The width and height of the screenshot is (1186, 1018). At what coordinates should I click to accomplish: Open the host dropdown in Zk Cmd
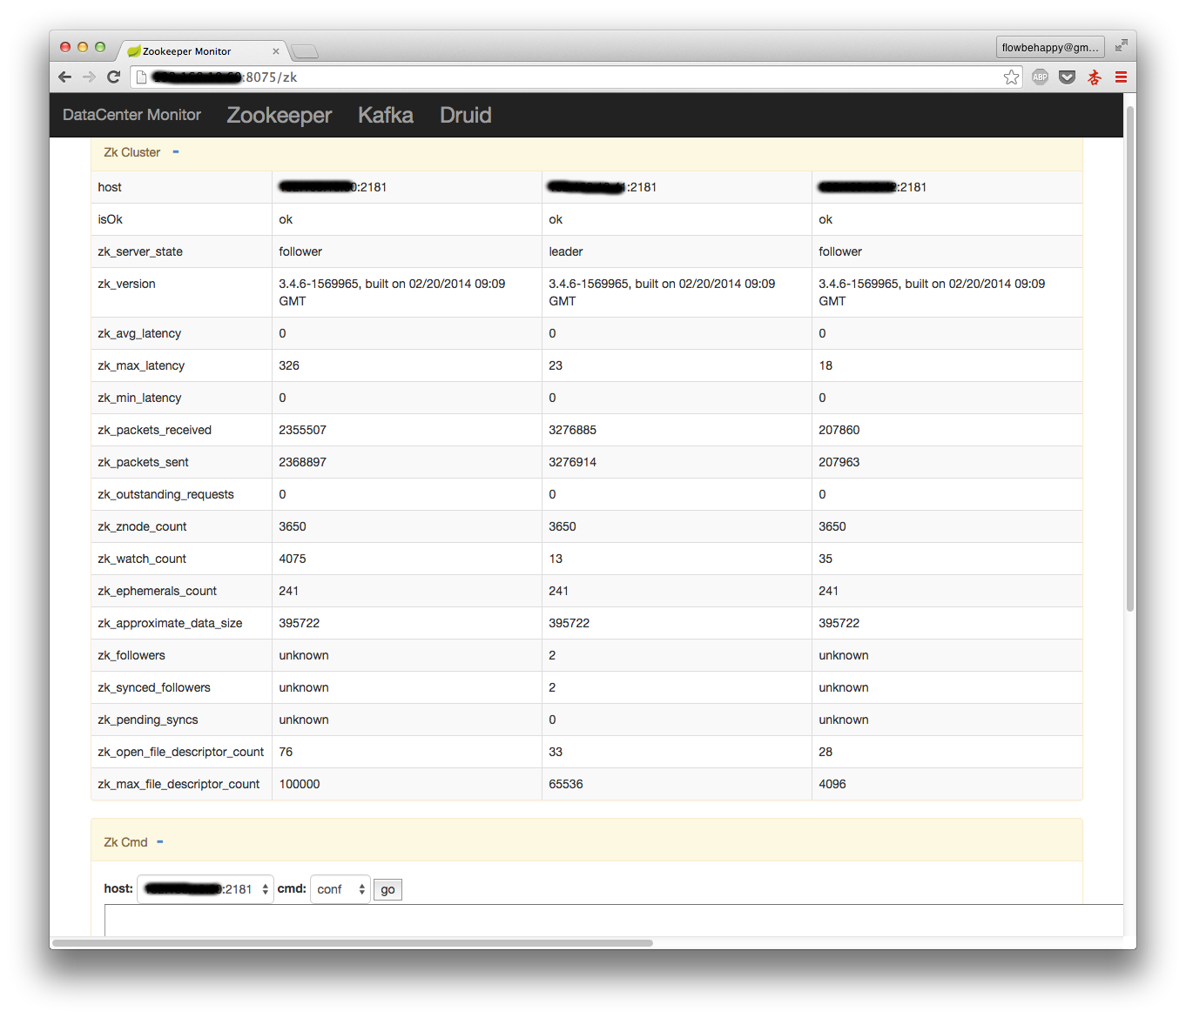pyautogui.click(x=206, y=889)
